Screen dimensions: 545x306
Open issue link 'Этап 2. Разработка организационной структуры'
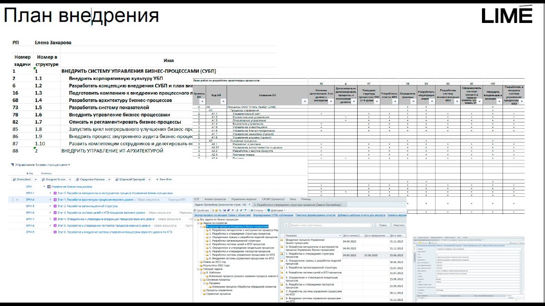(88, 206)
